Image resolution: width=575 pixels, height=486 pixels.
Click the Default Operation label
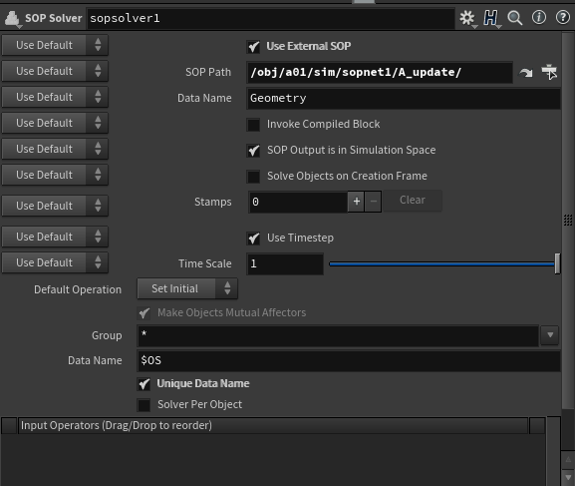78,289
